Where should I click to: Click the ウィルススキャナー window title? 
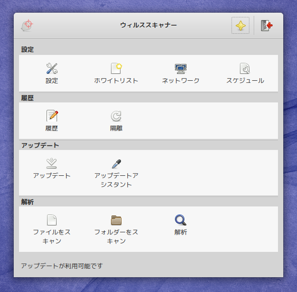pyautogui.click(x=148, y=25)
